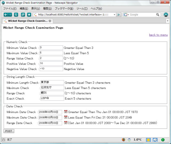The image size is (171, 144).
Task: Open calendar picker for Minimum Date Check
Action: point(65,112)
